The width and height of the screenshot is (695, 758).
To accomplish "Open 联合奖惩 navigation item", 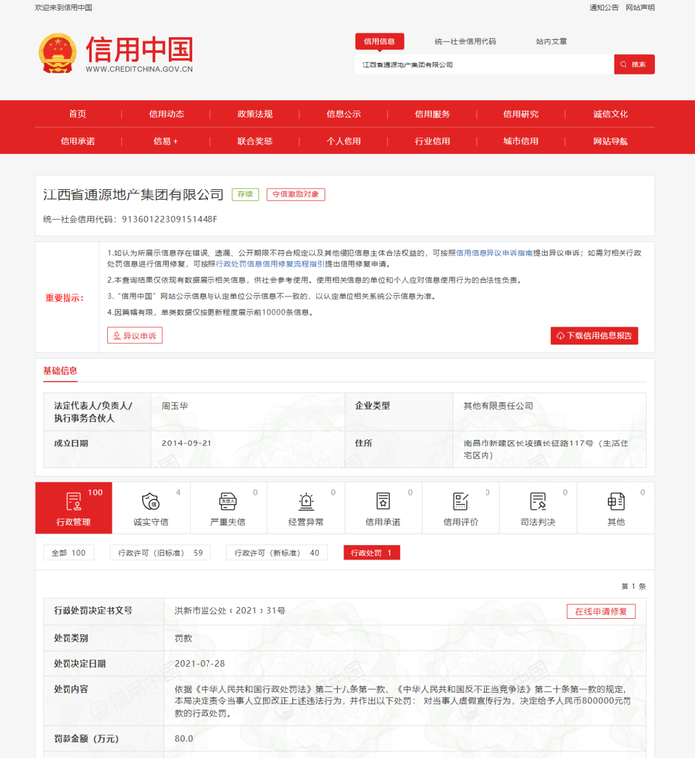I will tap(255, 141).
